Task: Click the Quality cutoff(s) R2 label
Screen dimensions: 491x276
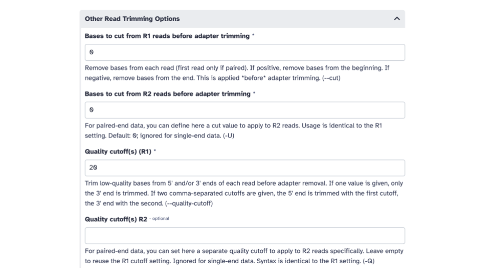Action: point(116,219)
